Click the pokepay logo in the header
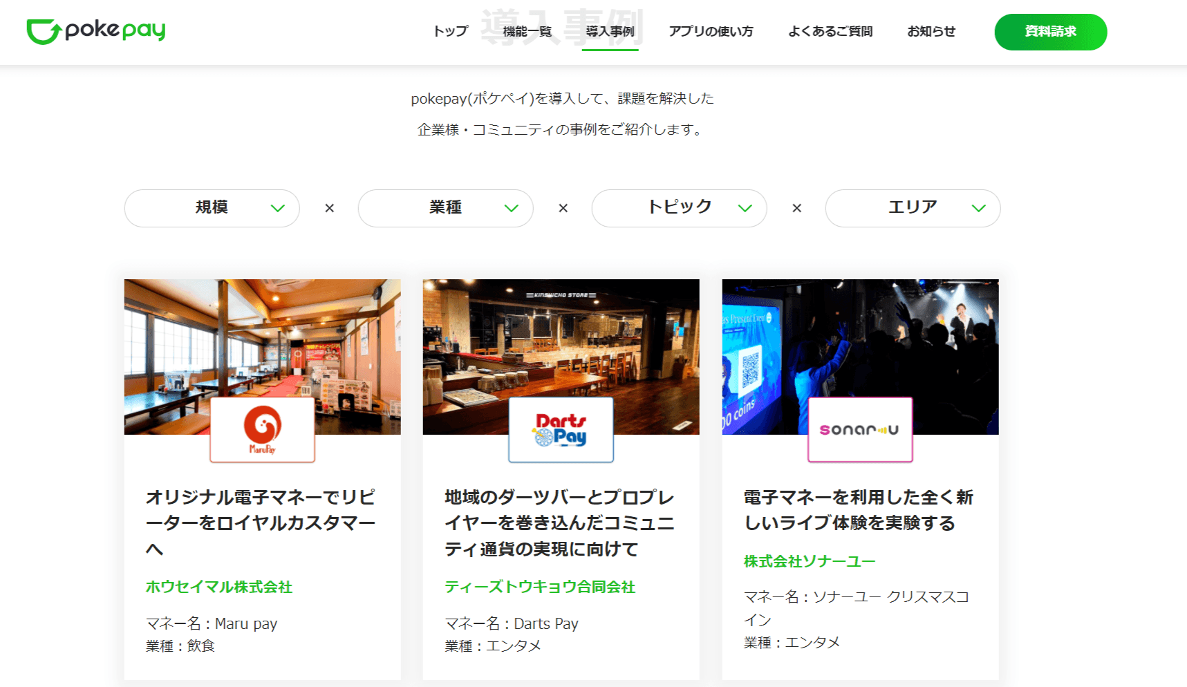Image resolution: width=1187 pixels, height=687 pixels. pos(95,30)
